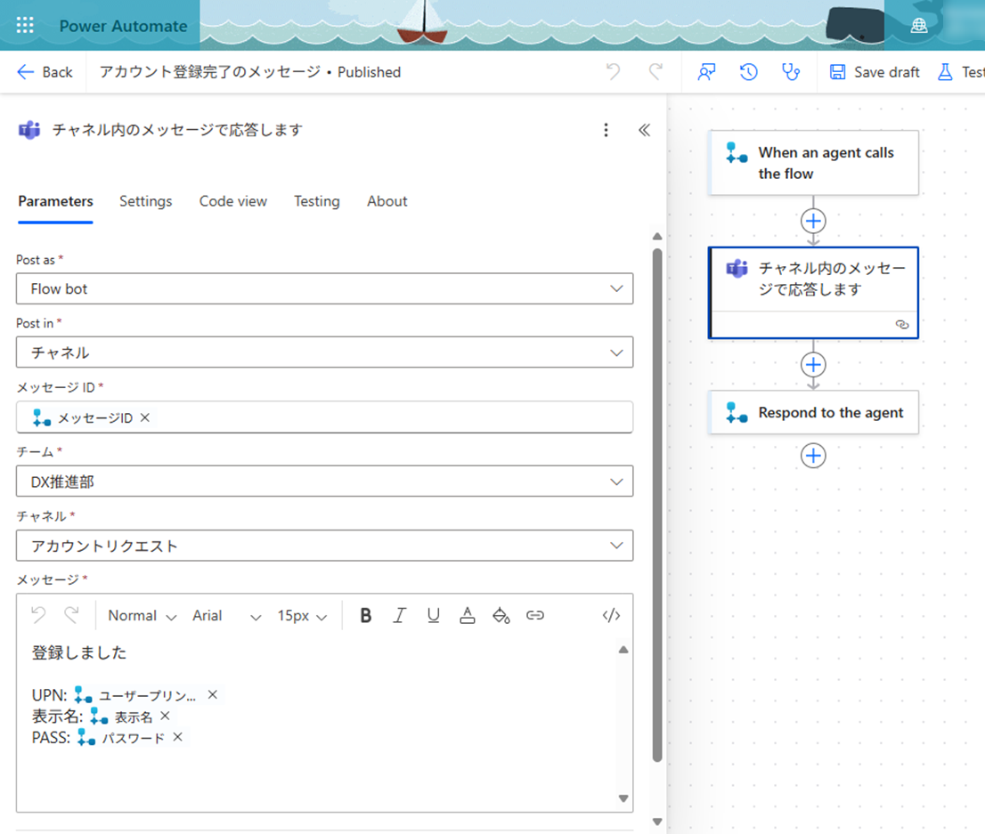Open the feedback person icon
985x834 pixels.
(x=707, y=72)
